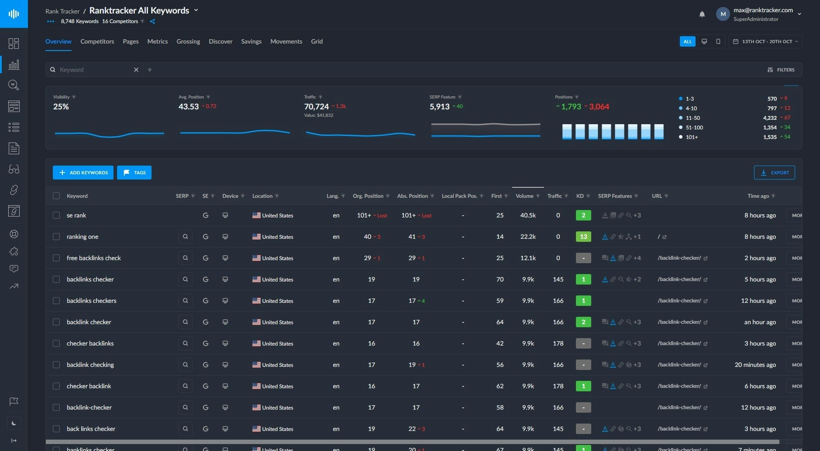This screenshot has width=820, height=451.
Task: Open the Filters button
Action: pos(781,70)
